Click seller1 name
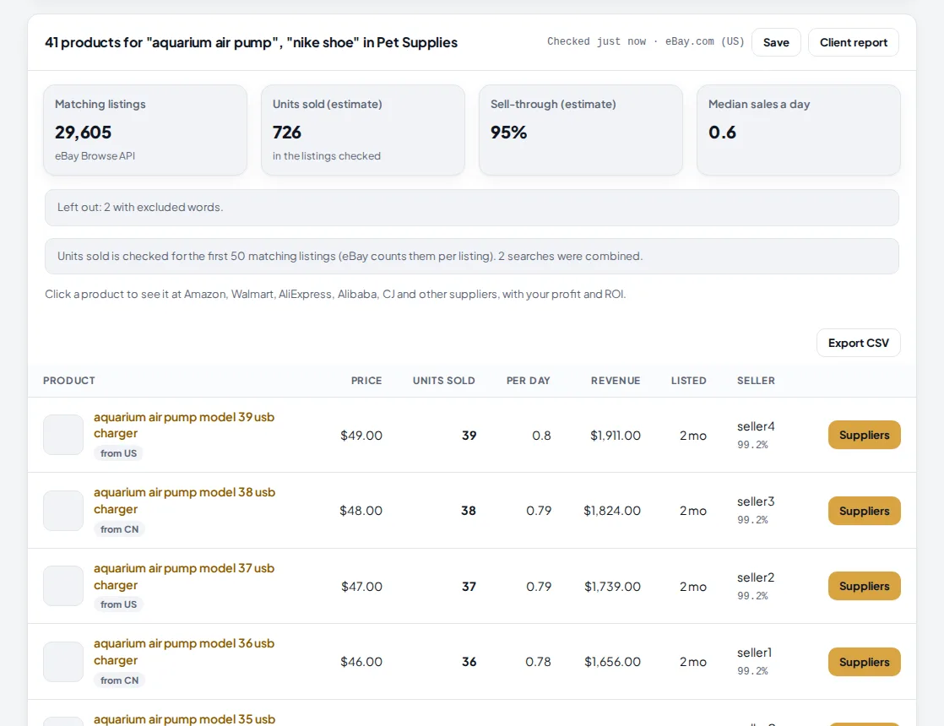 (x=754, y=653)
